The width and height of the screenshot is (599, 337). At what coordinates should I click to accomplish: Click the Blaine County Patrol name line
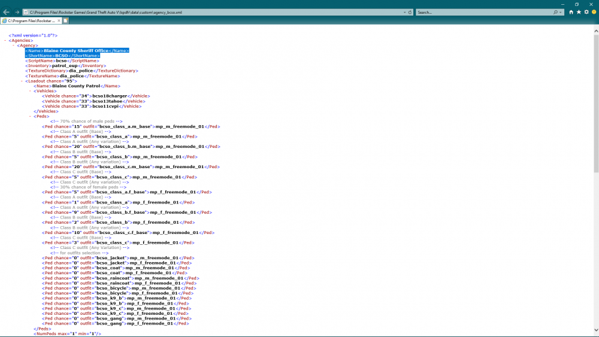coord(77,86)
